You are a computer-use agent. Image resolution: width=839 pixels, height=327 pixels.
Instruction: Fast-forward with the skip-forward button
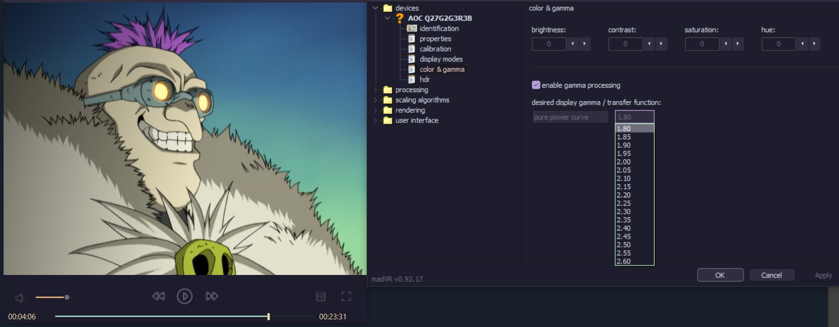[212, 296]
